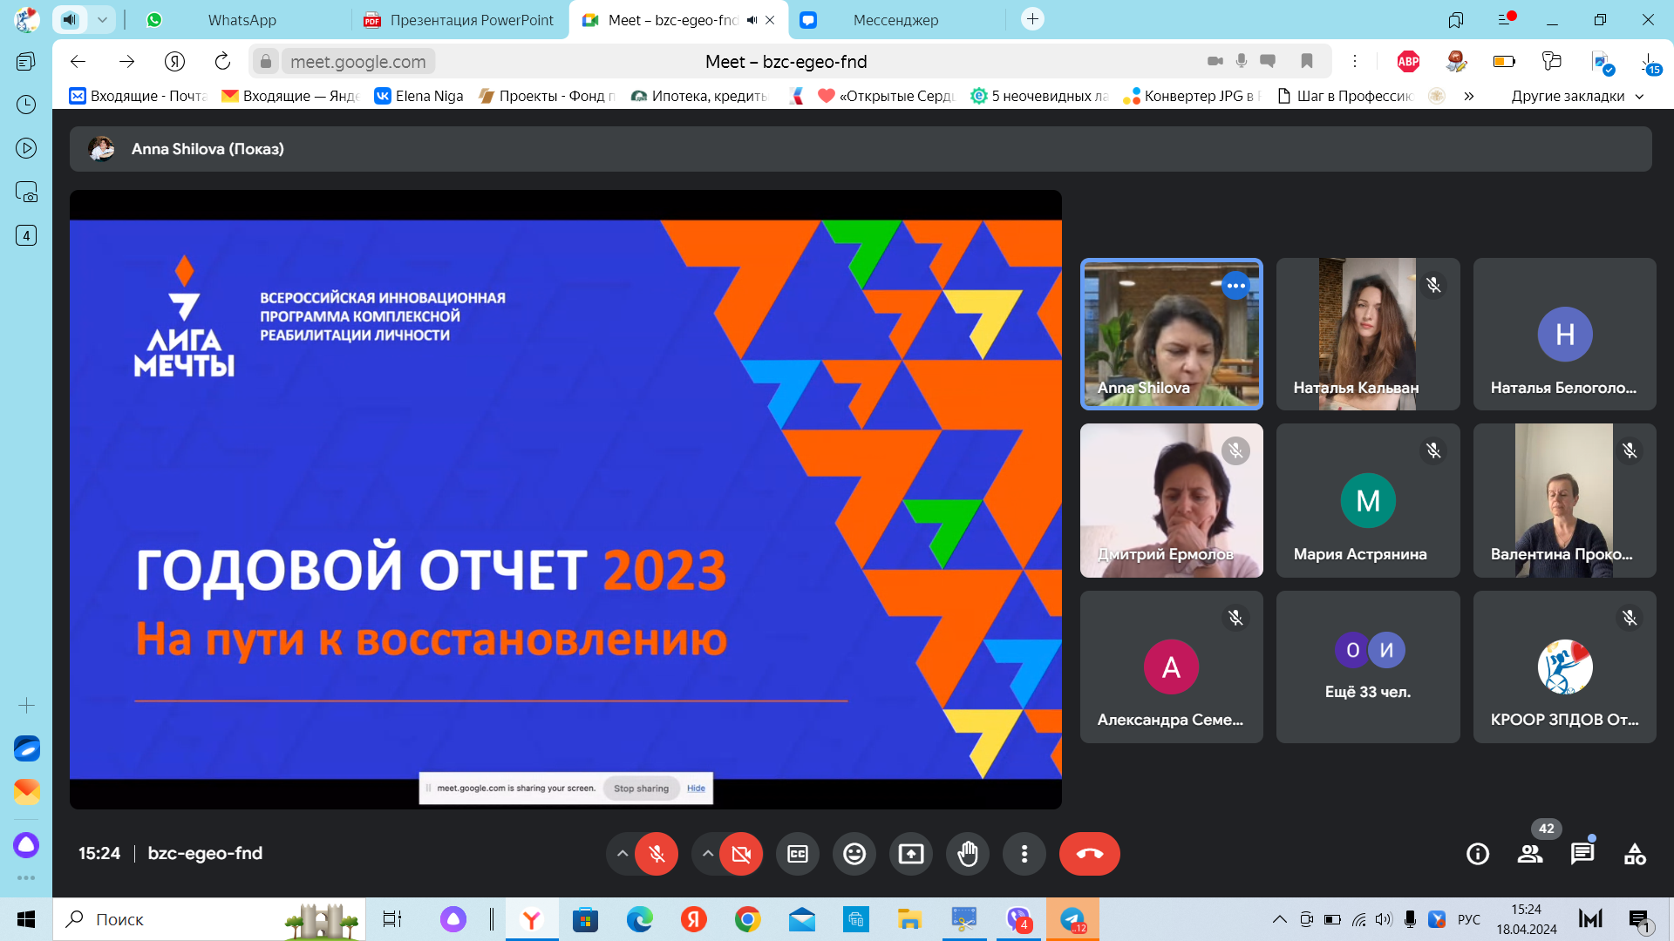Viewport: 1674px width, 941px height.
Task: Switch to the WhatsApp tab
Action: pyautogui.click(x=242, y=20)
